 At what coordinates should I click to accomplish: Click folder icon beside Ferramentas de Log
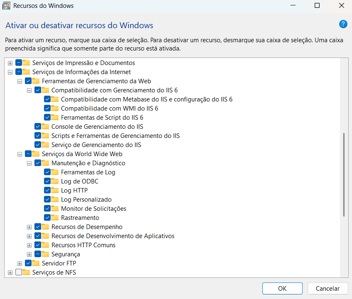click(55, 172)
